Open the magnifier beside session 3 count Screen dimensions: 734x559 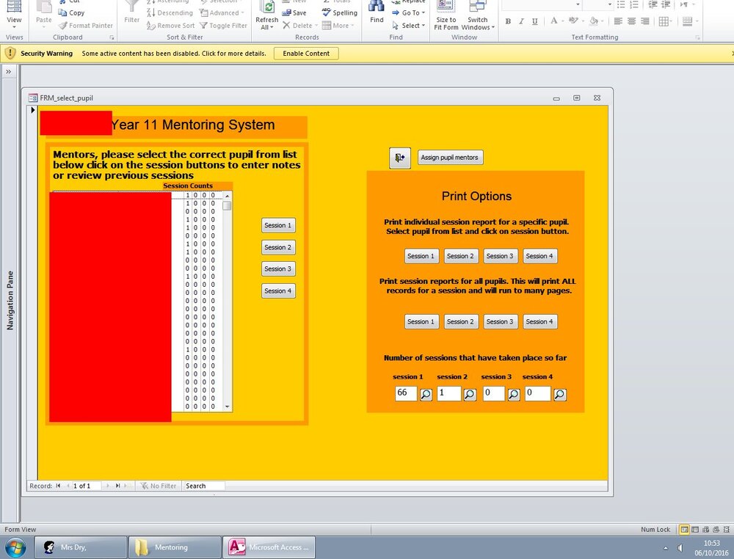(x=514, y=395)
